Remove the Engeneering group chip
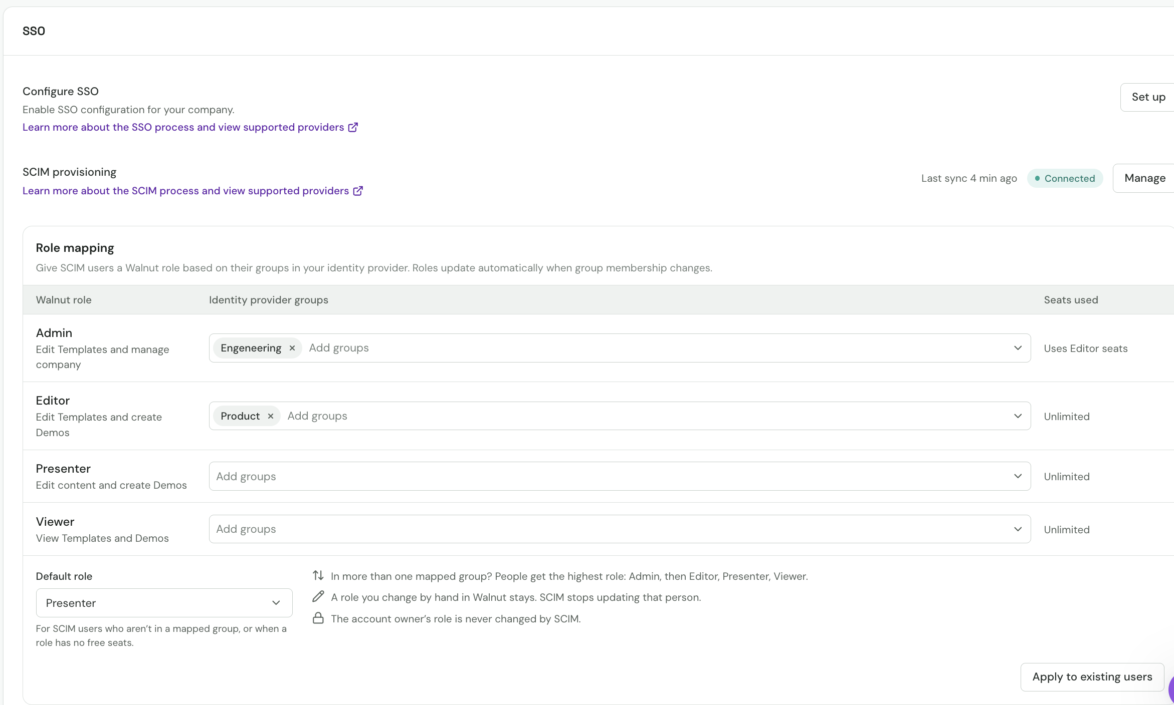The height and width of the screenshot is (705, 1174). [292, 348]
